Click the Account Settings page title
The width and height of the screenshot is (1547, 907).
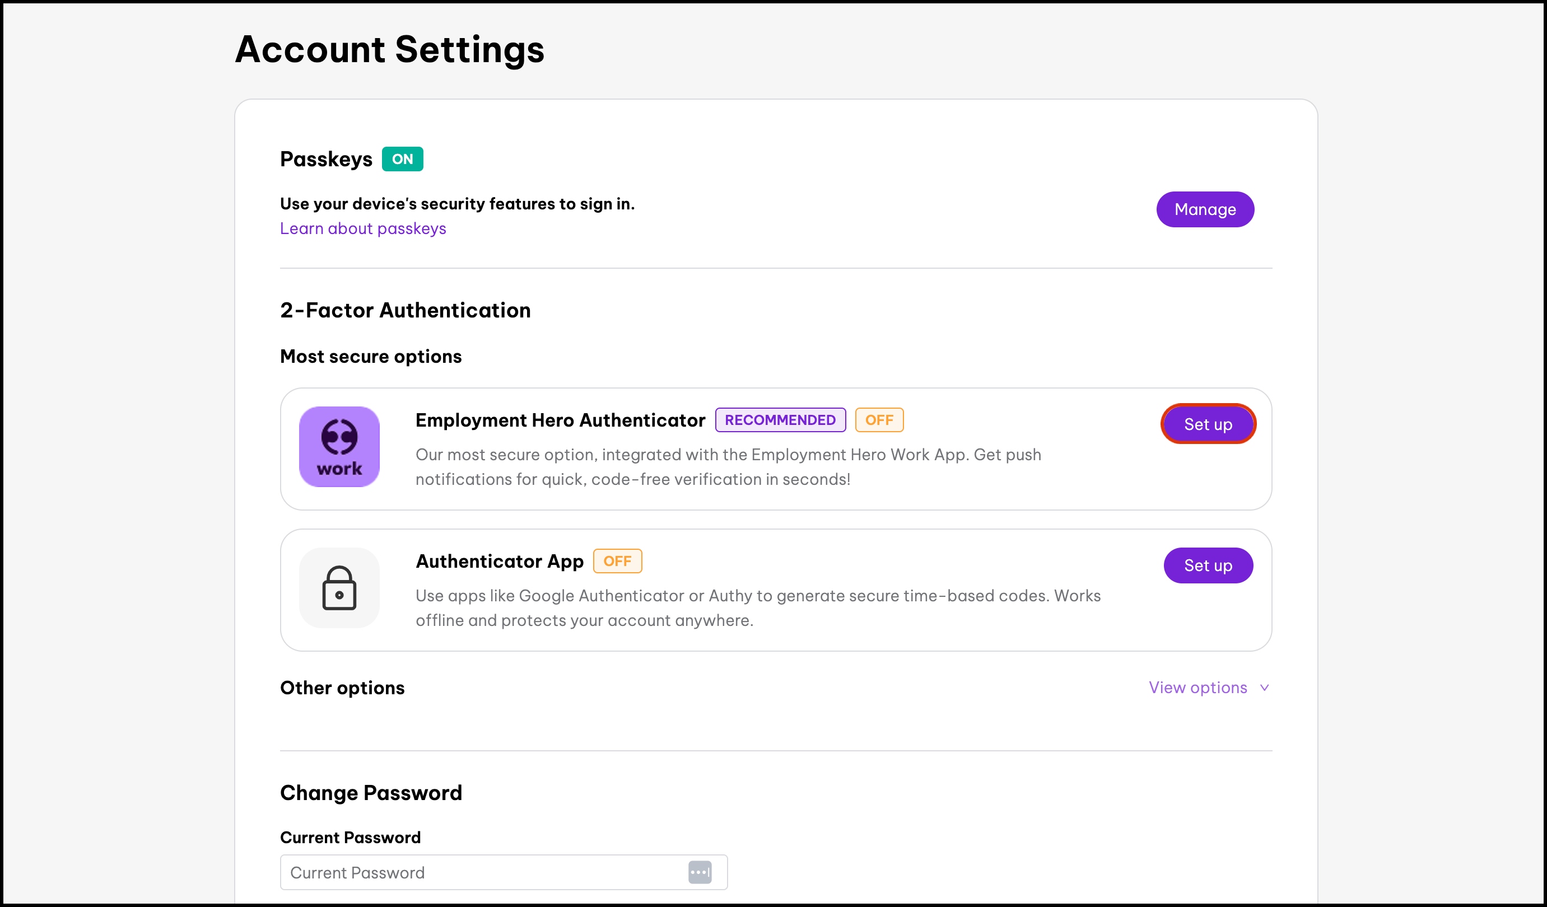tap(389, 49)
